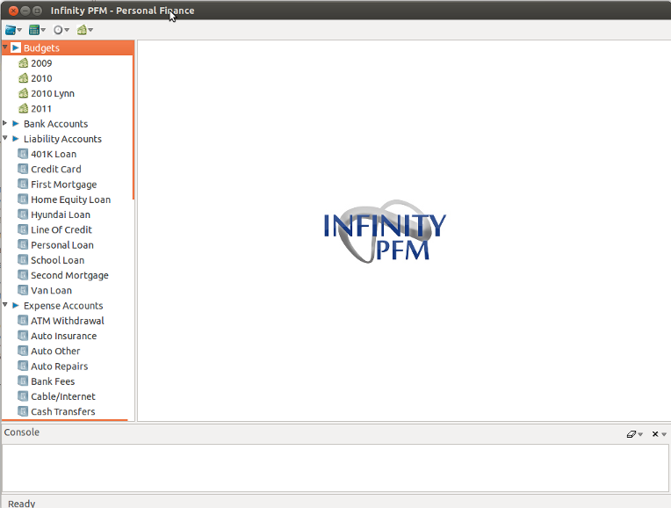The width and height of the screenshot is (671, 508).
Task: Select the Budgets category row
Action: [x=68, y=48]
